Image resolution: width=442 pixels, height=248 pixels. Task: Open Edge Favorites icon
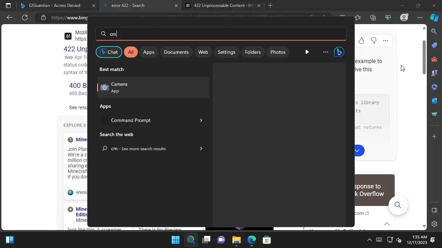point(358,18)
